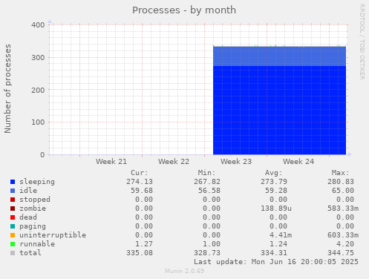
Task: Click total current value 335.08
Action: (x=140, y=253)
